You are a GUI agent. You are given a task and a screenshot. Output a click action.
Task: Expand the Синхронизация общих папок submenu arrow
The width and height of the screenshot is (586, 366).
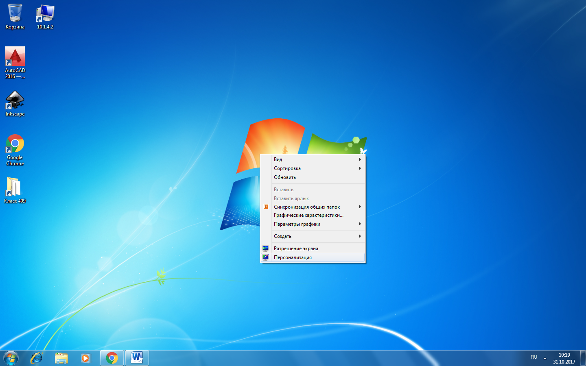[360, 207]
